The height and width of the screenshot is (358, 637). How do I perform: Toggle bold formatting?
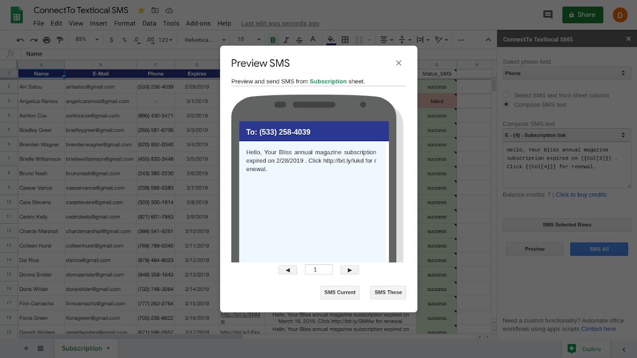tap(273, 40)
